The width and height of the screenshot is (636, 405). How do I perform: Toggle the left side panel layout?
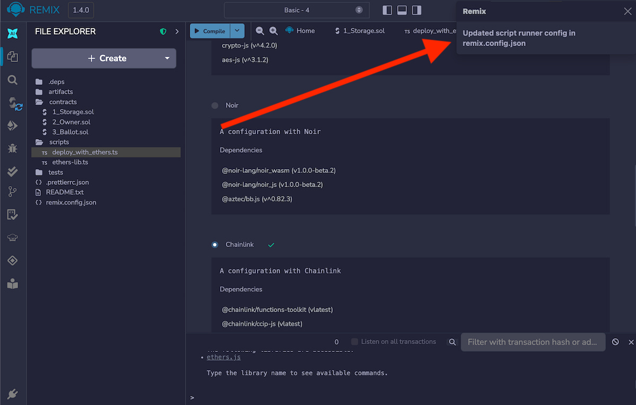(x=387, y=10)
